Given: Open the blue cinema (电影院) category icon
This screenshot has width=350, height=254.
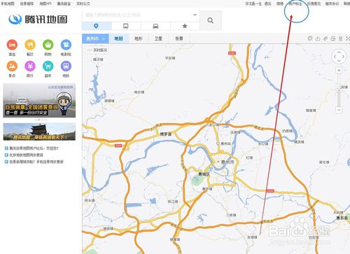Looking at the screenshot, I should point(66,45).
